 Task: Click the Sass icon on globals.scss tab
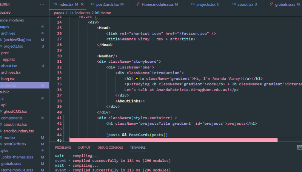[271, 4]
